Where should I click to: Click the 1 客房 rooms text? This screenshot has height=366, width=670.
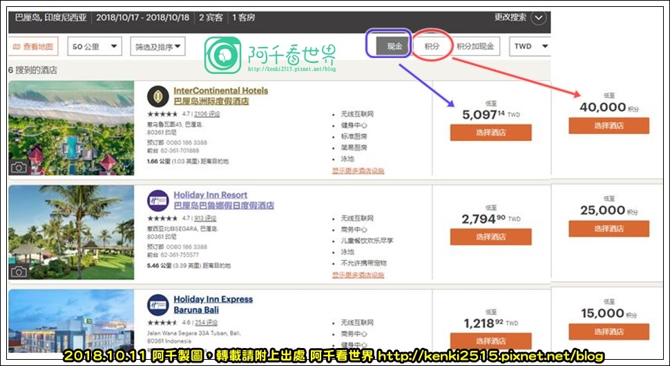click(244, 17)
